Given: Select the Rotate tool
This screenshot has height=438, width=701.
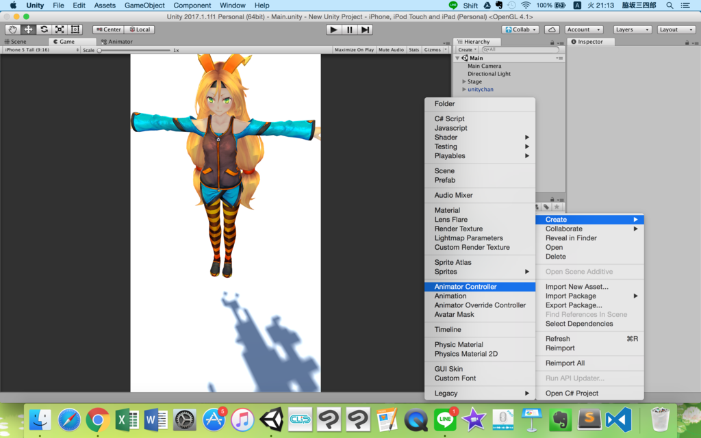Looking at the screenshot, I should (x=44, y=29).
